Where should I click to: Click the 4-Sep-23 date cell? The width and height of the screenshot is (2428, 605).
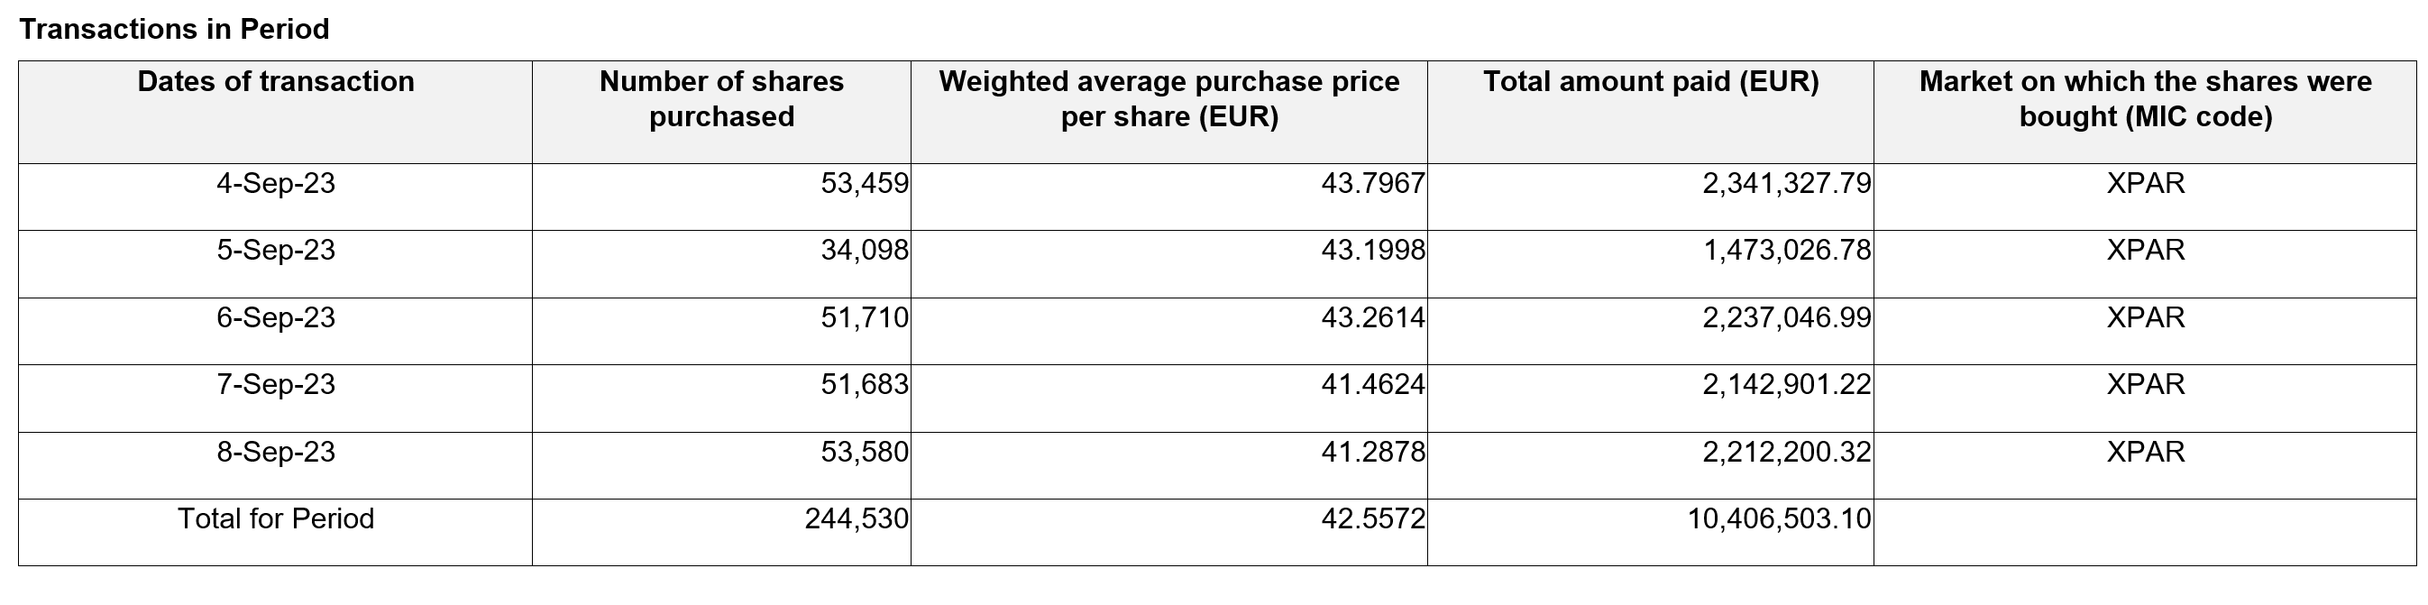pos(275,183)
